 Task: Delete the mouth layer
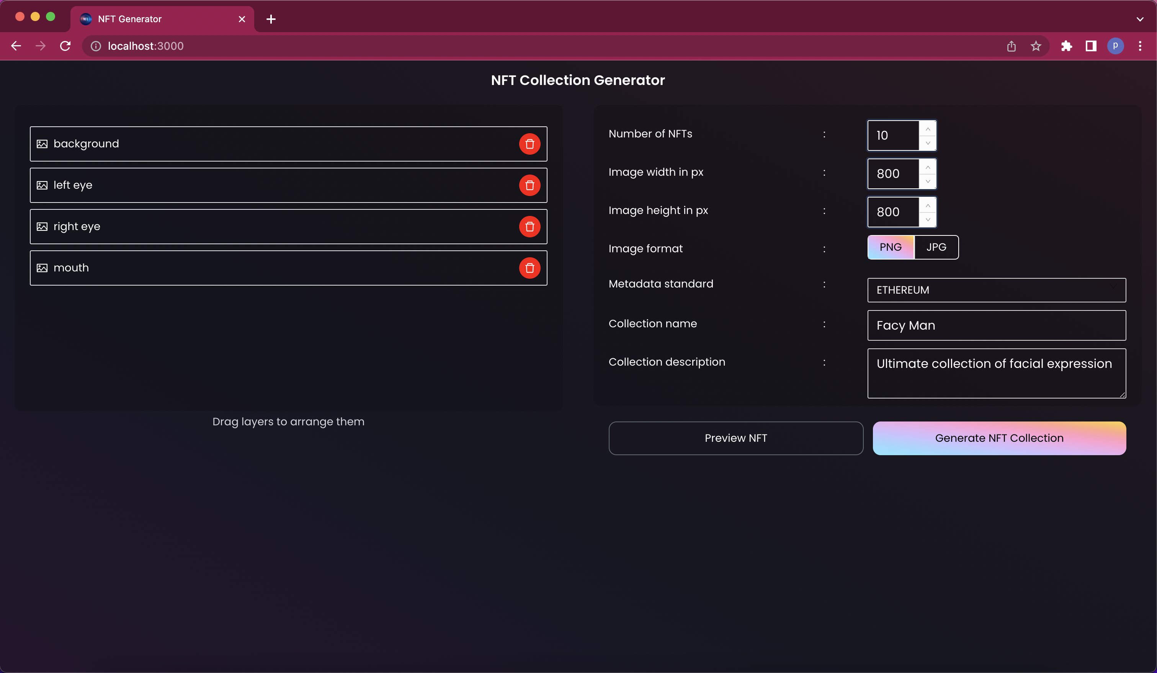[529, 268]
